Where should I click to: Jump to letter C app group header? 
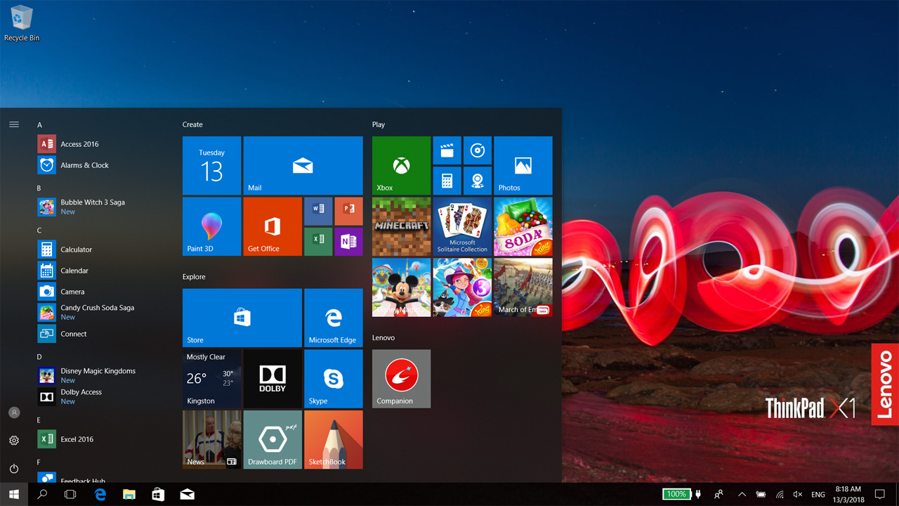click(x=39, y=231)
